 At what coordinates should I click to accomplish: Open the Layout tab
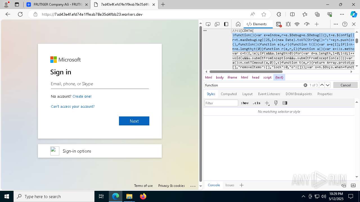(247, 94)
